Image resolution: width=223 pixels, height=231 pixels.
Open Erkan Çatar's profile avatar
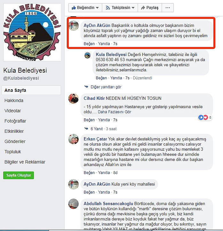[x=73, y=139]
